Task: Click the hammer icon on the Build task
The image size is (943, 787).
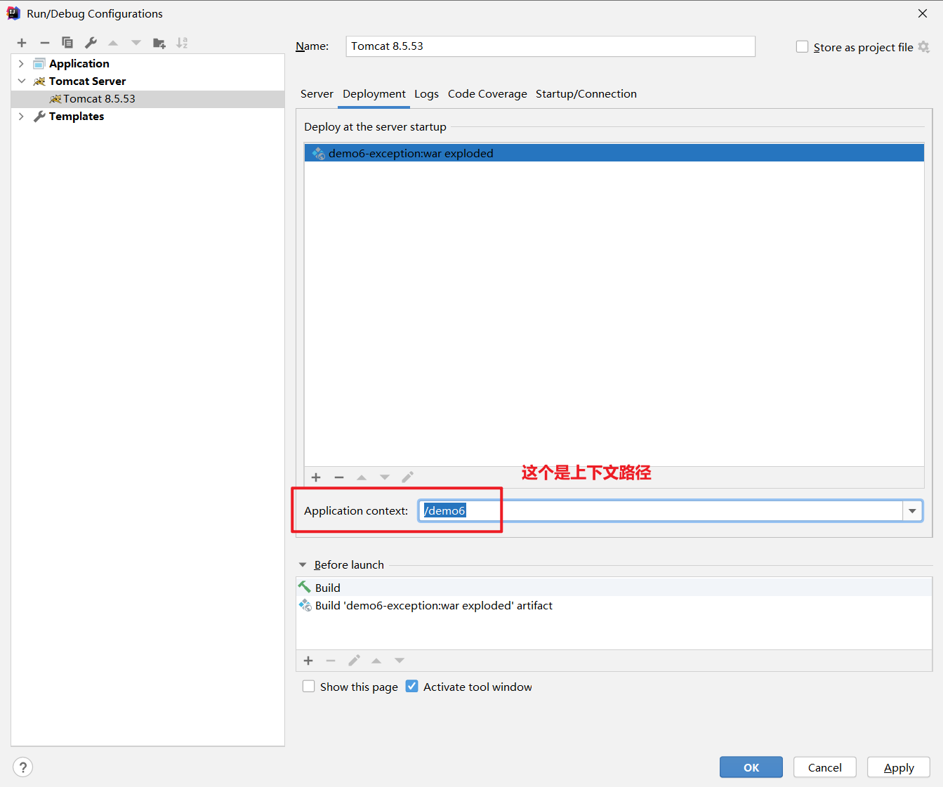Action: 305,587
